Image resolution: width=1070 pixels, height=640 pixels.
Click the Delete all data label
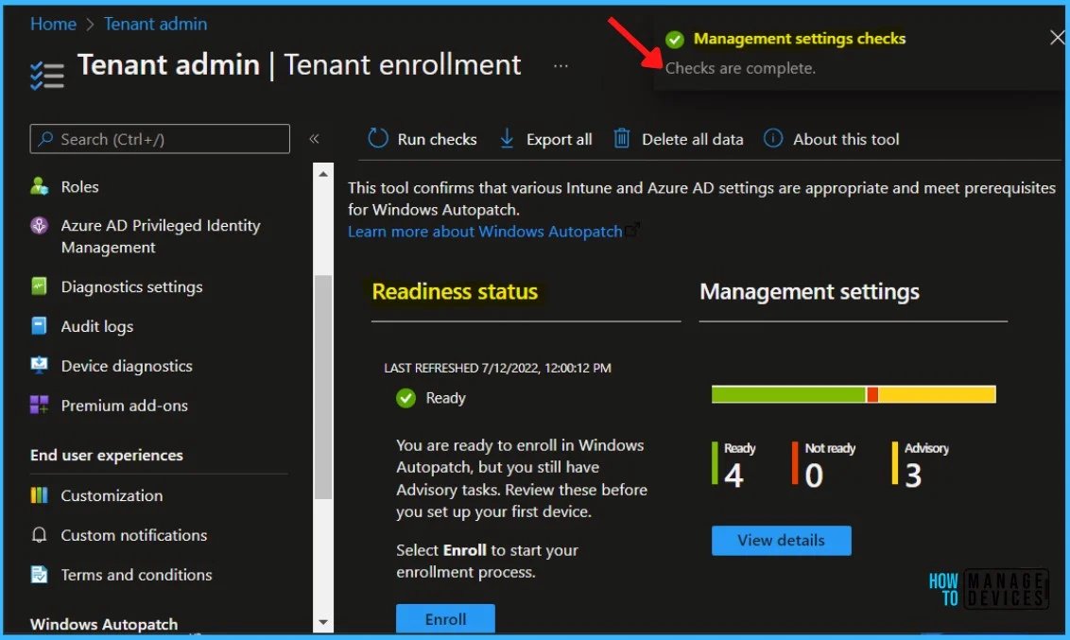coord(692,139)
